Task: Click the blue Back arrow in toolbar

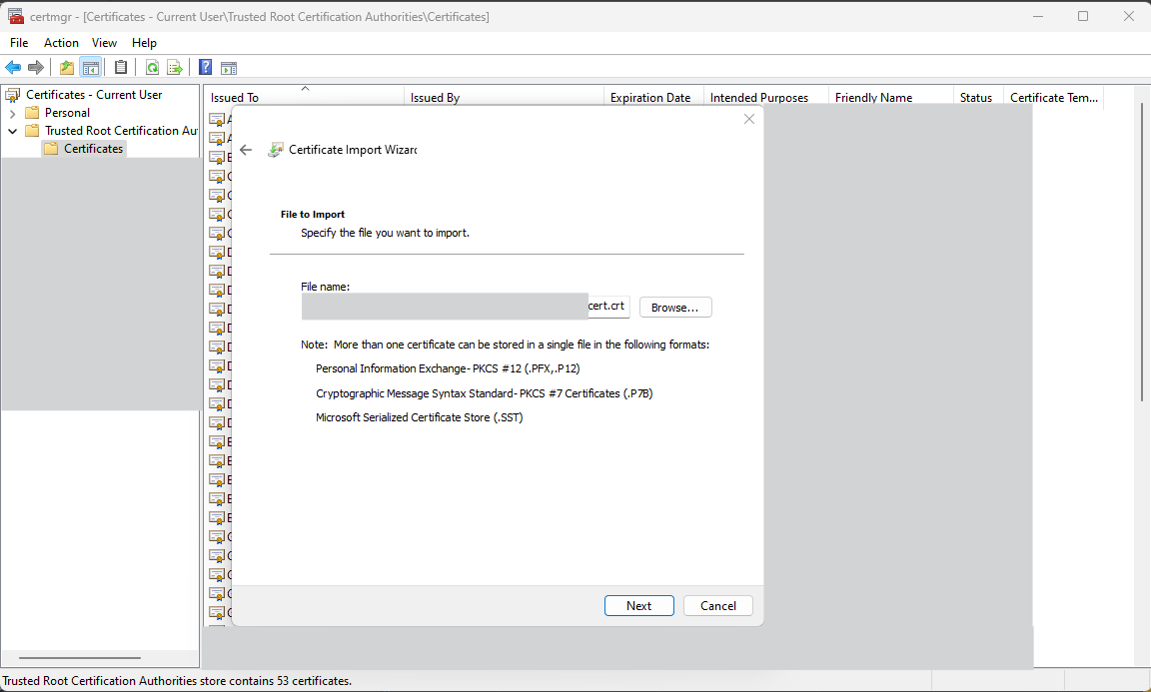Action: pos(12,68)
